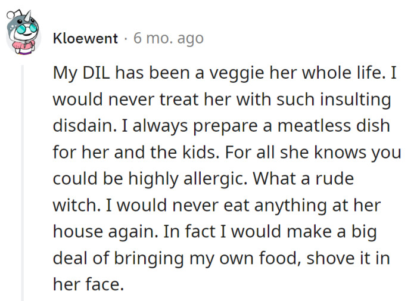Click the avatar's teal glasses
The width and height of the screenshot is (417, 301).
[25, 29]
